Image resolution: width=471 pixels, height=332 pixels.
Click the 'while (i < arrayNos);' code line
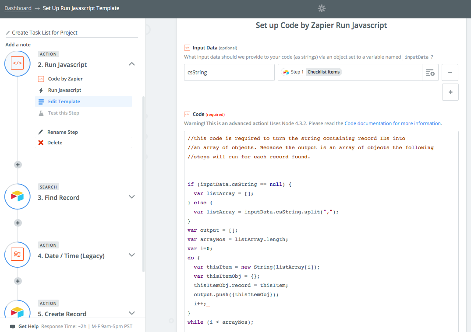click(x=220, y=322)
